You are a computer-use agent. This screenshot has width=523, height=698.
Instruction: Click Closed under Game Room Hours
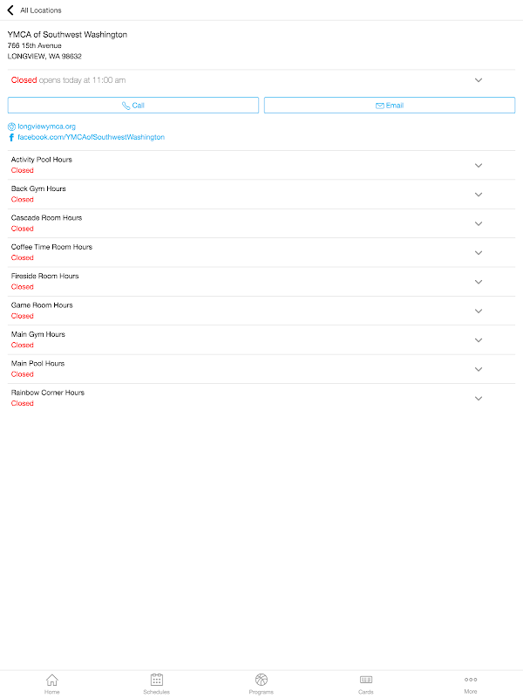[x=23, y=316]
